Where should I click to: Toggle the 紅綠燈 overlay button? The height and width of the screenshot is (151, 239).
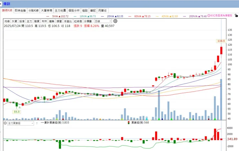78,21
